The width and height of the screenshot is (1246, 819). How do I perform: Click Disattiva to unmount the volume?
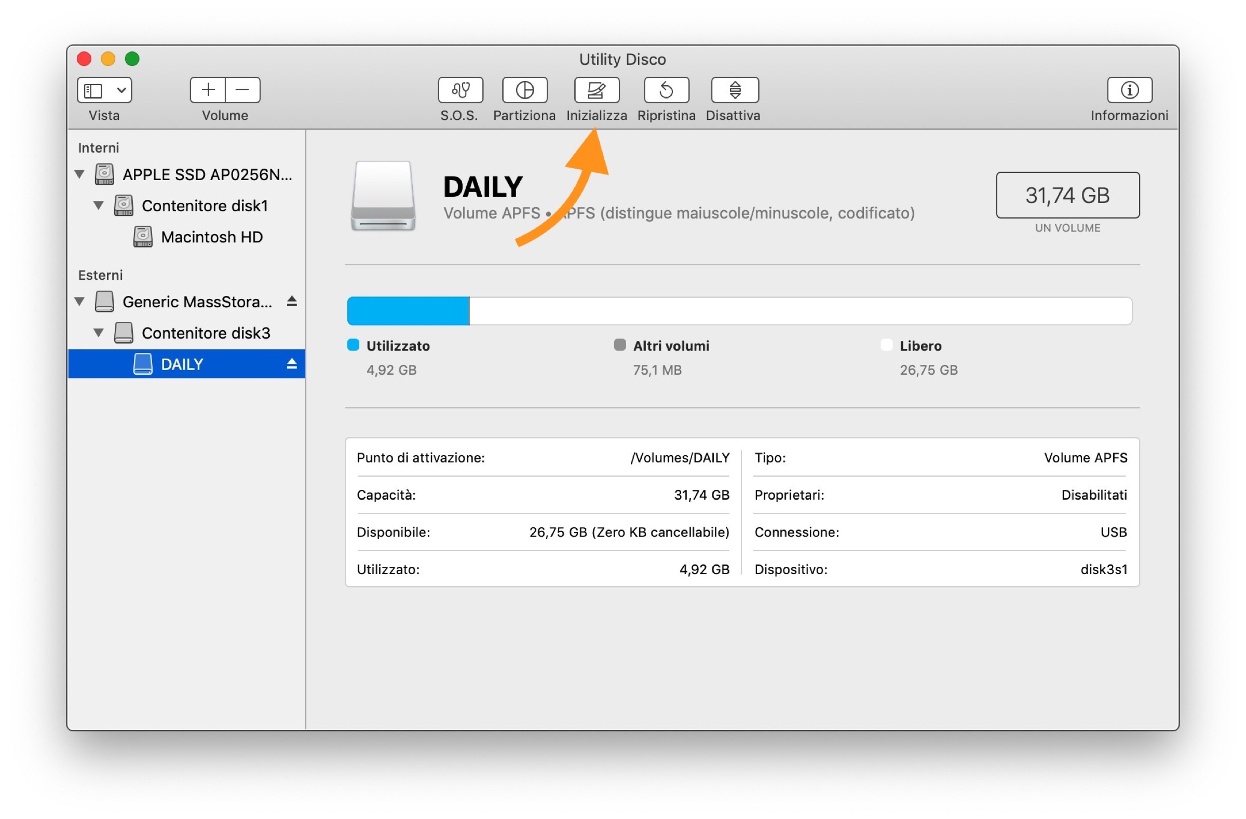click(x=735, y=90)
